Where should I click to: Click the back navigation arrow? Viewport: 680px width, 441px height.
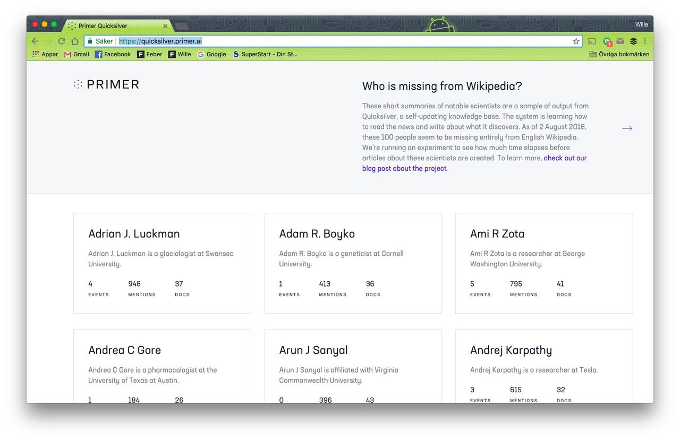(x=35, y=41)
